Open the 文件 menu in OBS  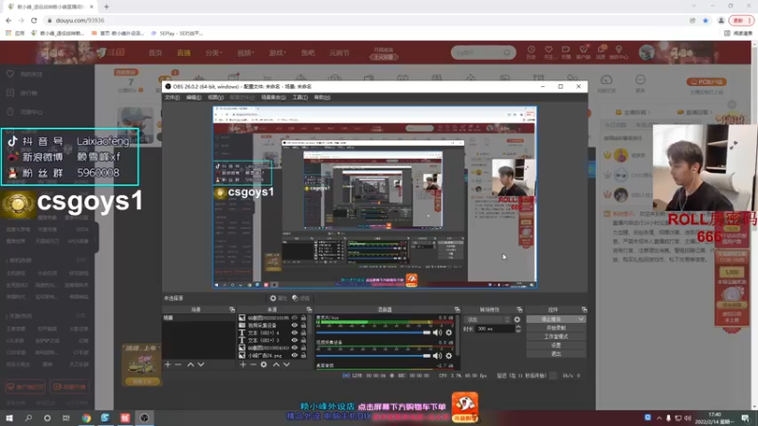171,98
